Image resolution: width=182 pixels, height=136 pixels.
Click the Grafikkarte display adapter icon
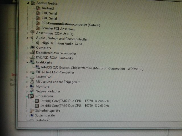point(32,62)
